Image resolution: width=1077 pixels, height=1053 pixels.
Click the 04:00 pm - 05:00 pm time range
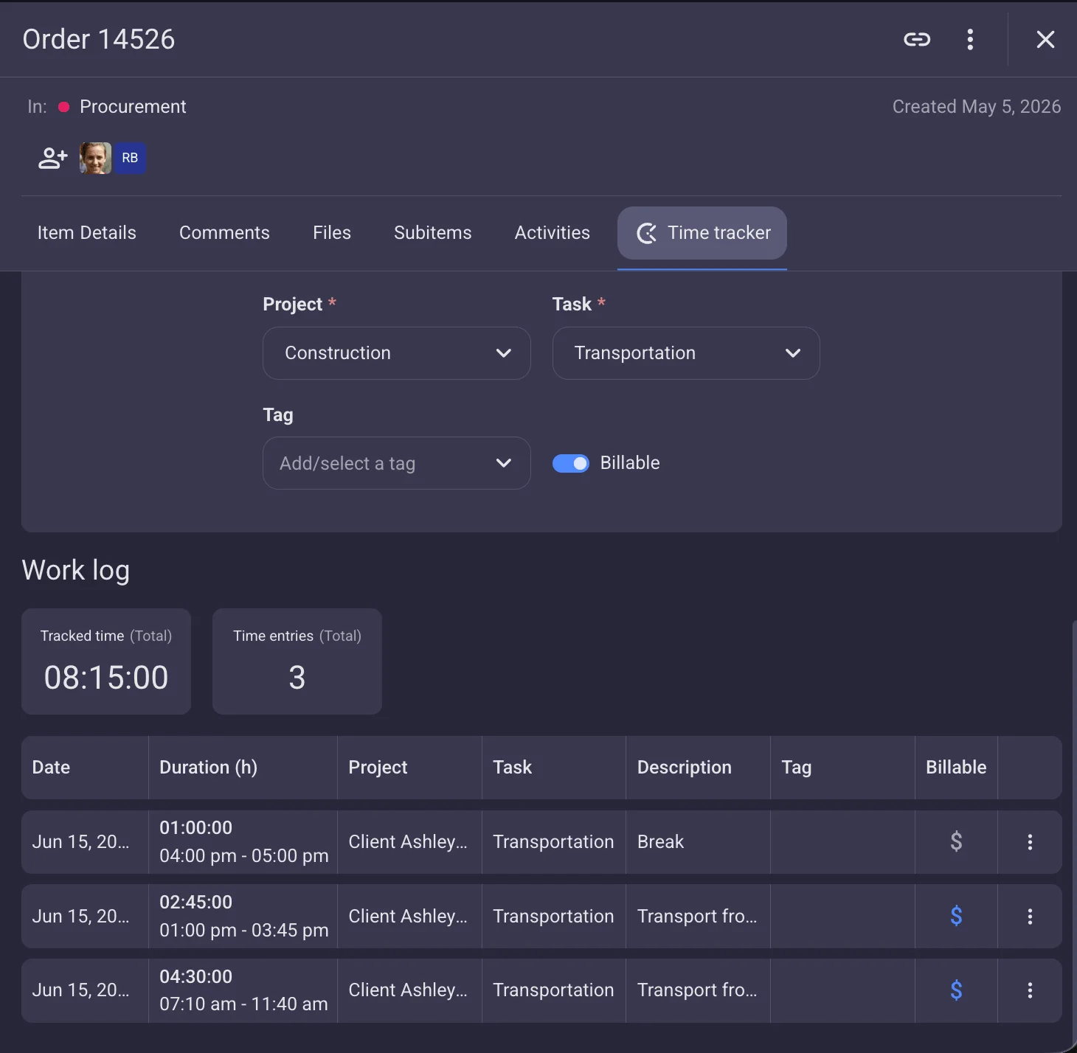coord(244,856)
